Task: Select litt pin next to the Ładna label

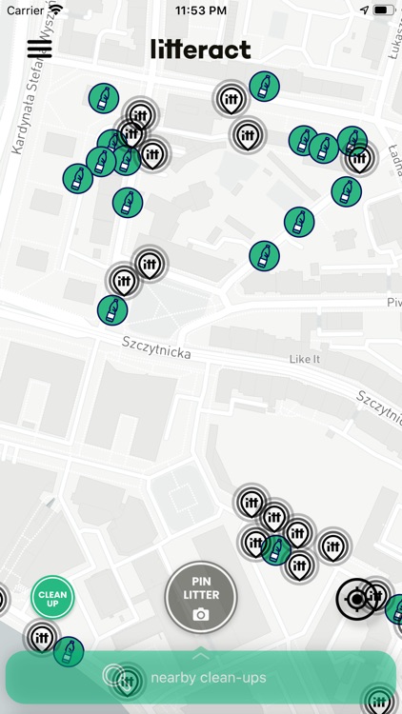Action: pyautogui.click(x=360, y=159)
